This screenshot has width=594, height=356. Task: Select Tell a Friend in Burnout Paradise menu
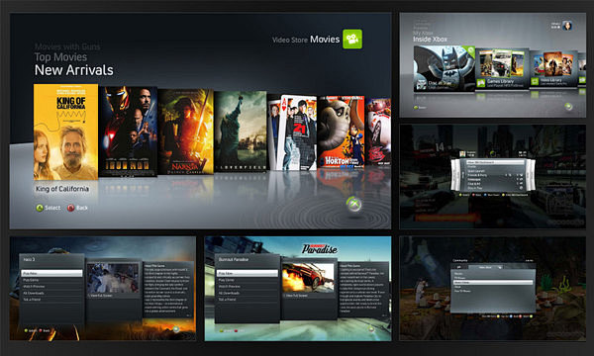click(247, 300)
